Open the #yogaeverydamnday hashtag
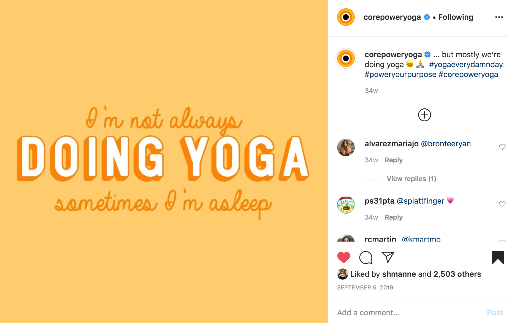509x323 pixels. coord(466,64)
